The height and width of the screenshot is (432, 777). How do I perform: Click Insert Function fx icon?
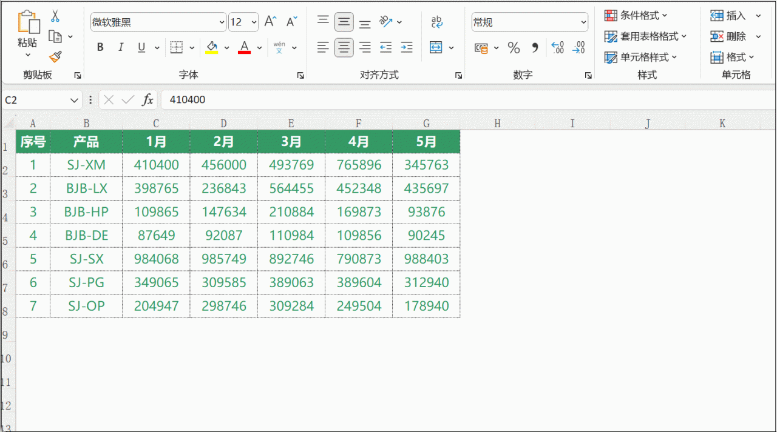(148, 100)
